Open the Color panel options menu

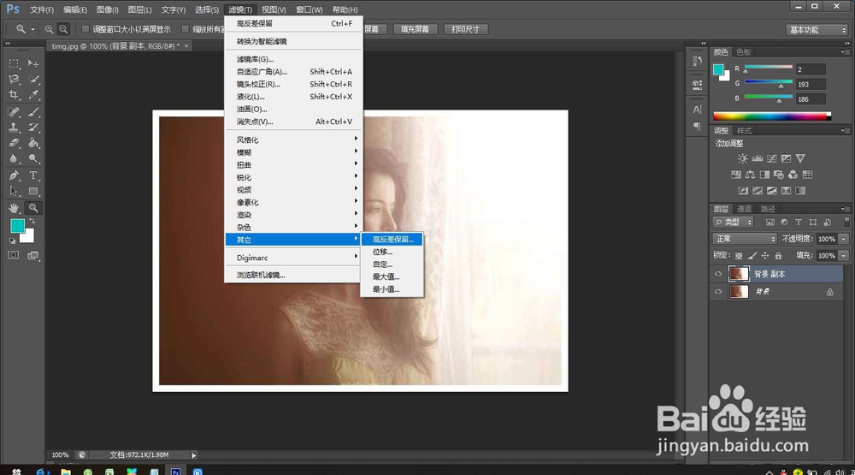click(x=845, y=52)
